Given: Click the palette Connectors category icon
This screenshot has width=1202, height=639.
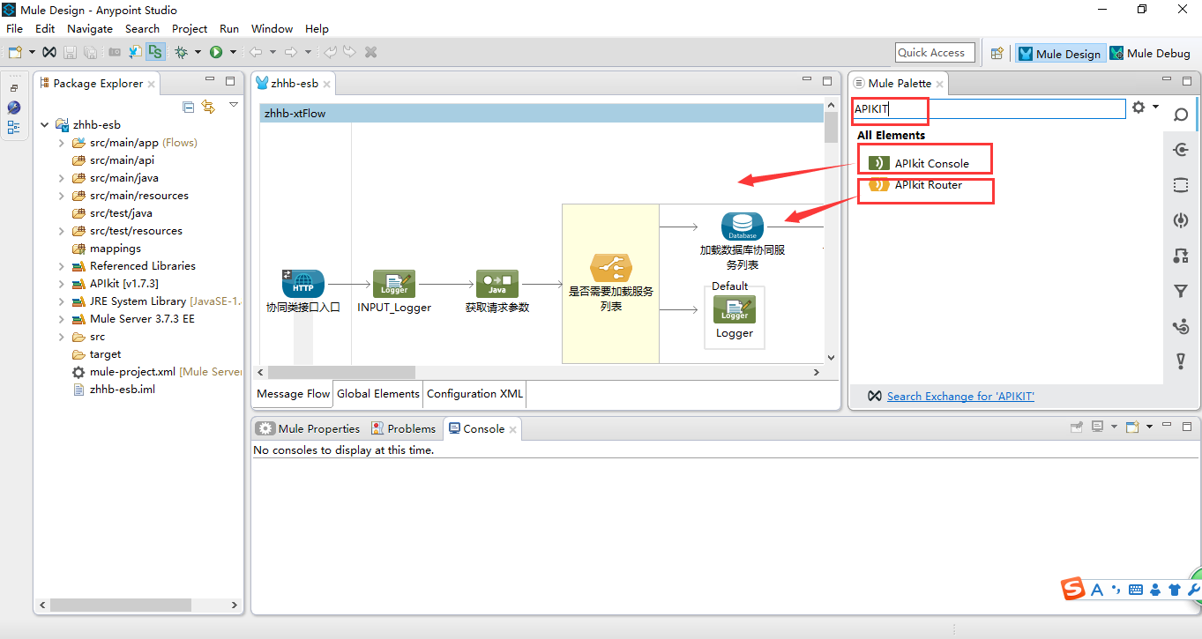Looking at the screenshot, I should click(x=1181, y=150).
